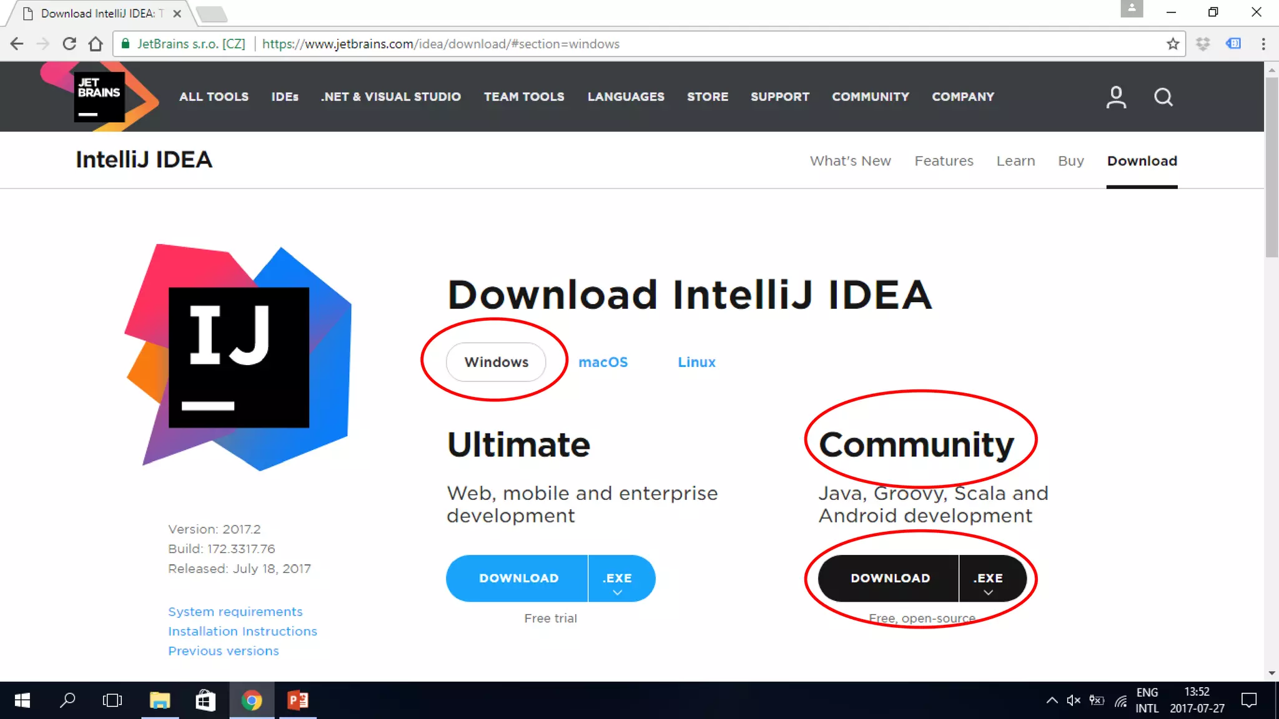Open the COMPANY menu
Viewport: 1279px width, 719px height.
(x=963, y=97)
